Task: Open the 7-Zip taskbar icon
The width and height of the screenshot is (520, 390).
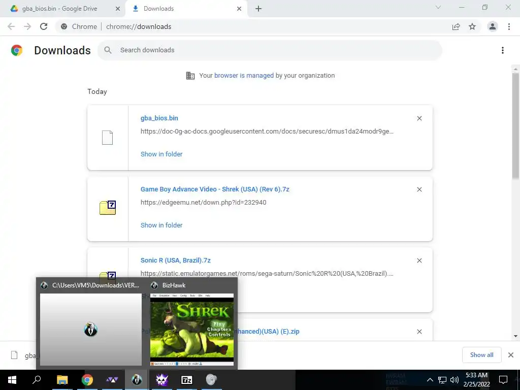Action: coord(187,380)
